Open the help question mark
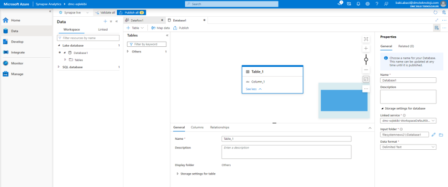Viewport: 448px width, 187px height. 377,4
